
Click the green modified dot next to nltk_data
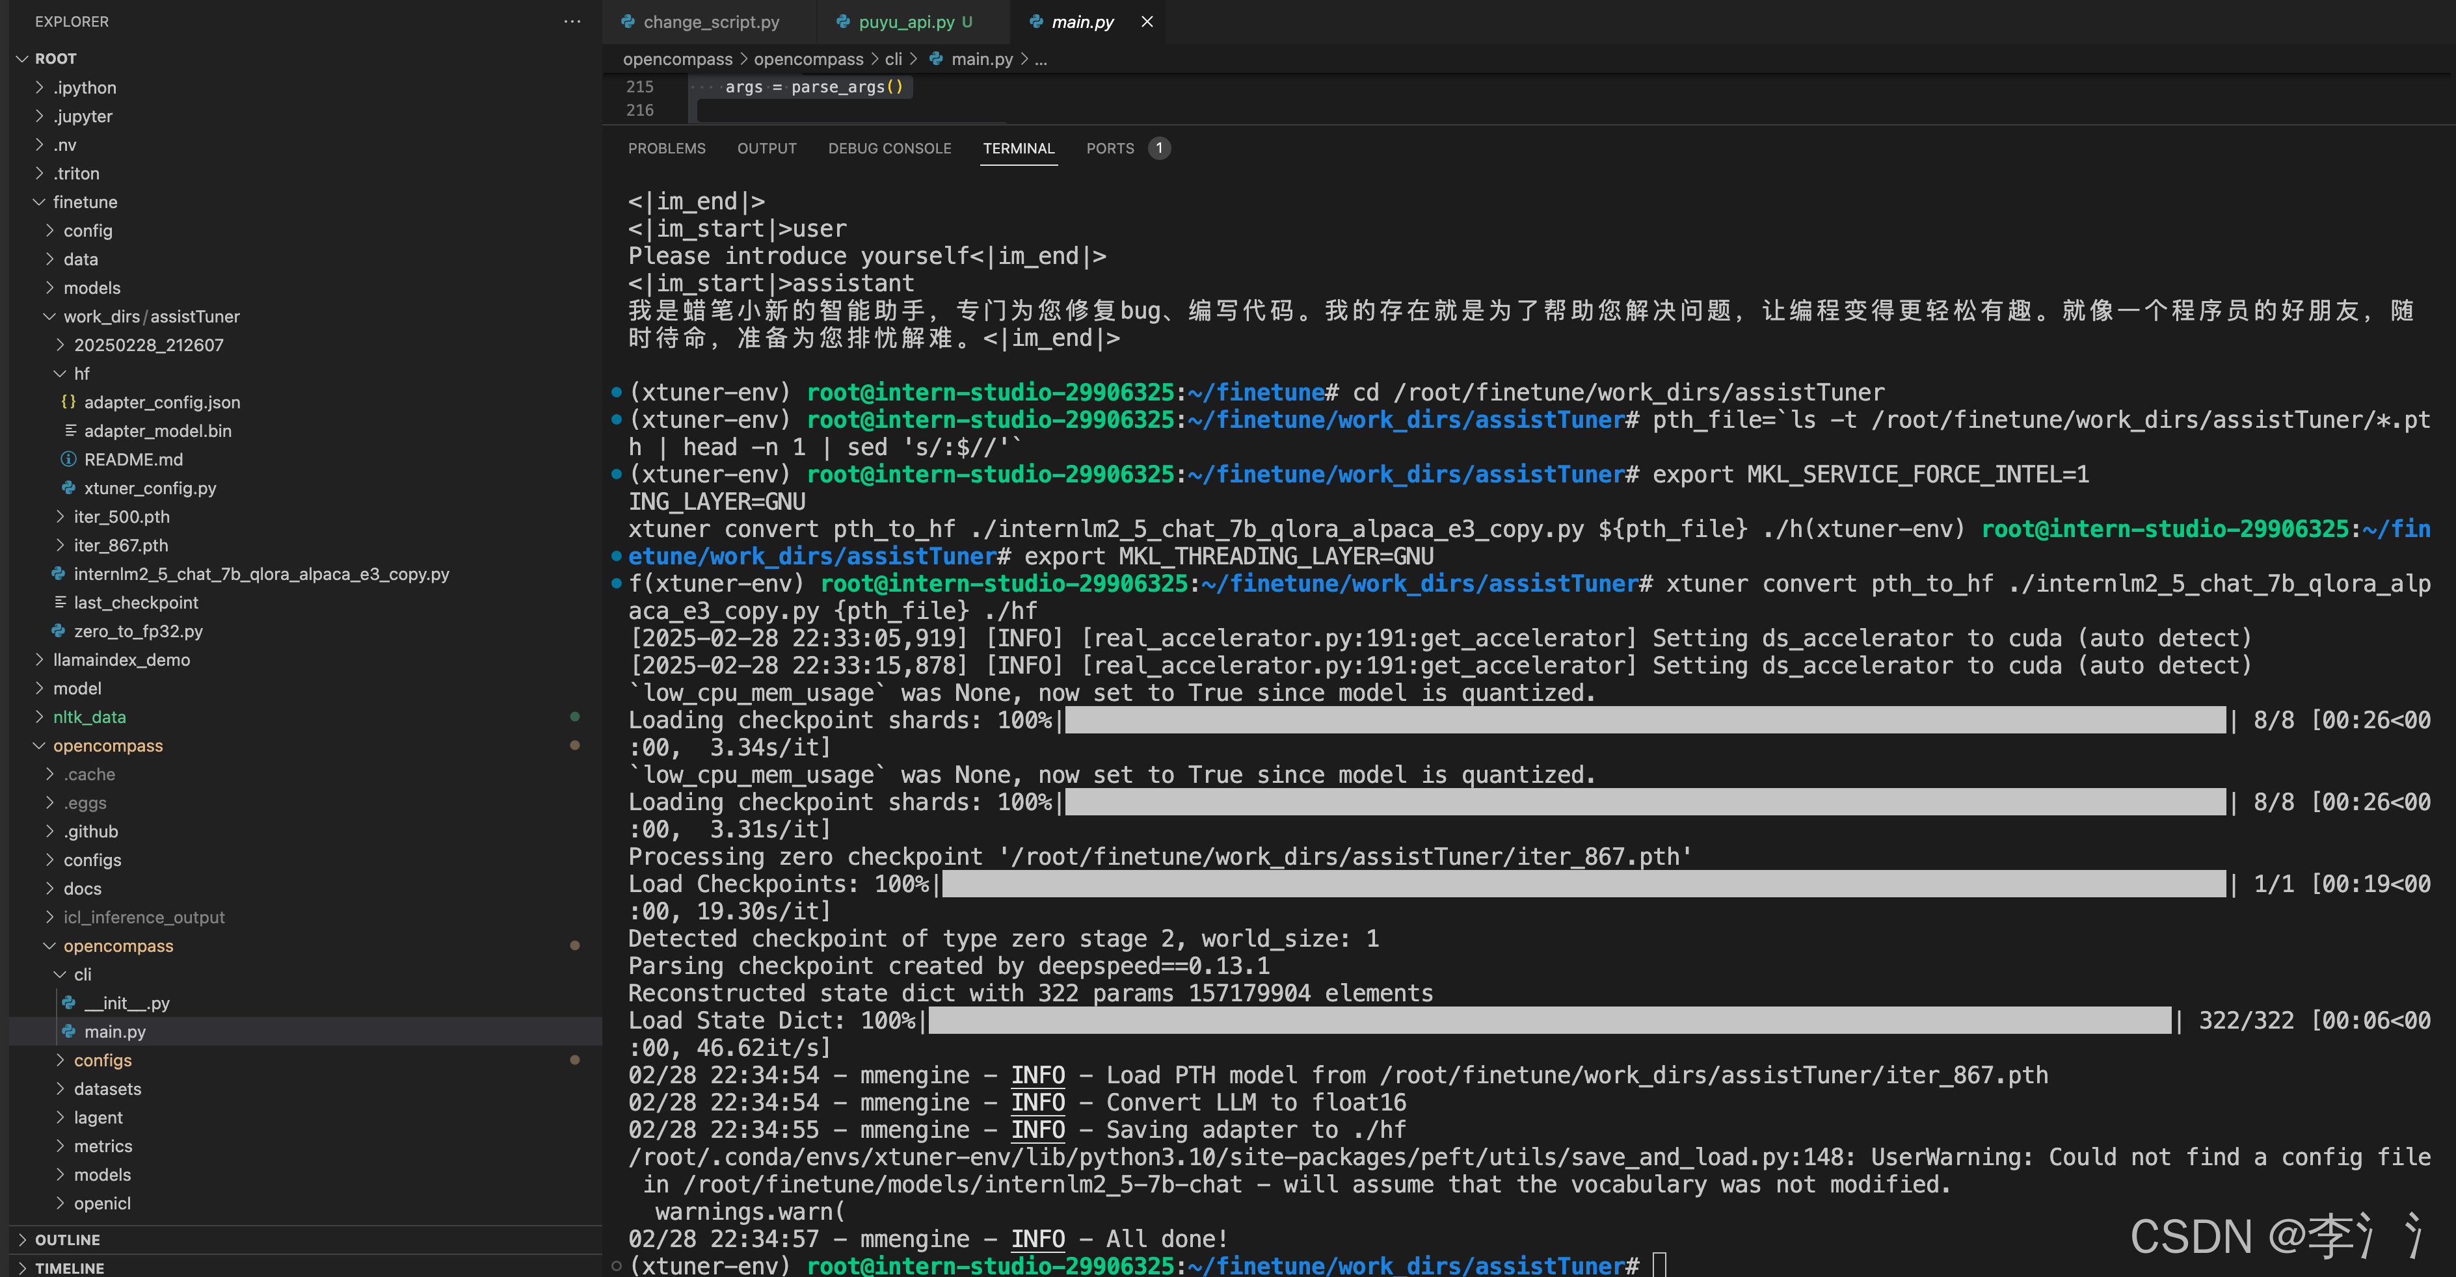coord(576,717)
